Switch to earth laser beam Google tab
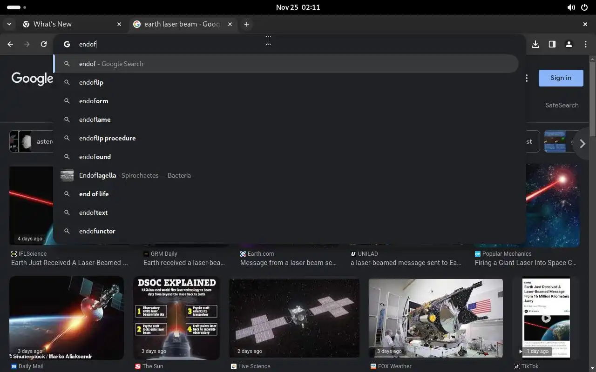Viewport: 596px width, 372px height. [183, 24]
